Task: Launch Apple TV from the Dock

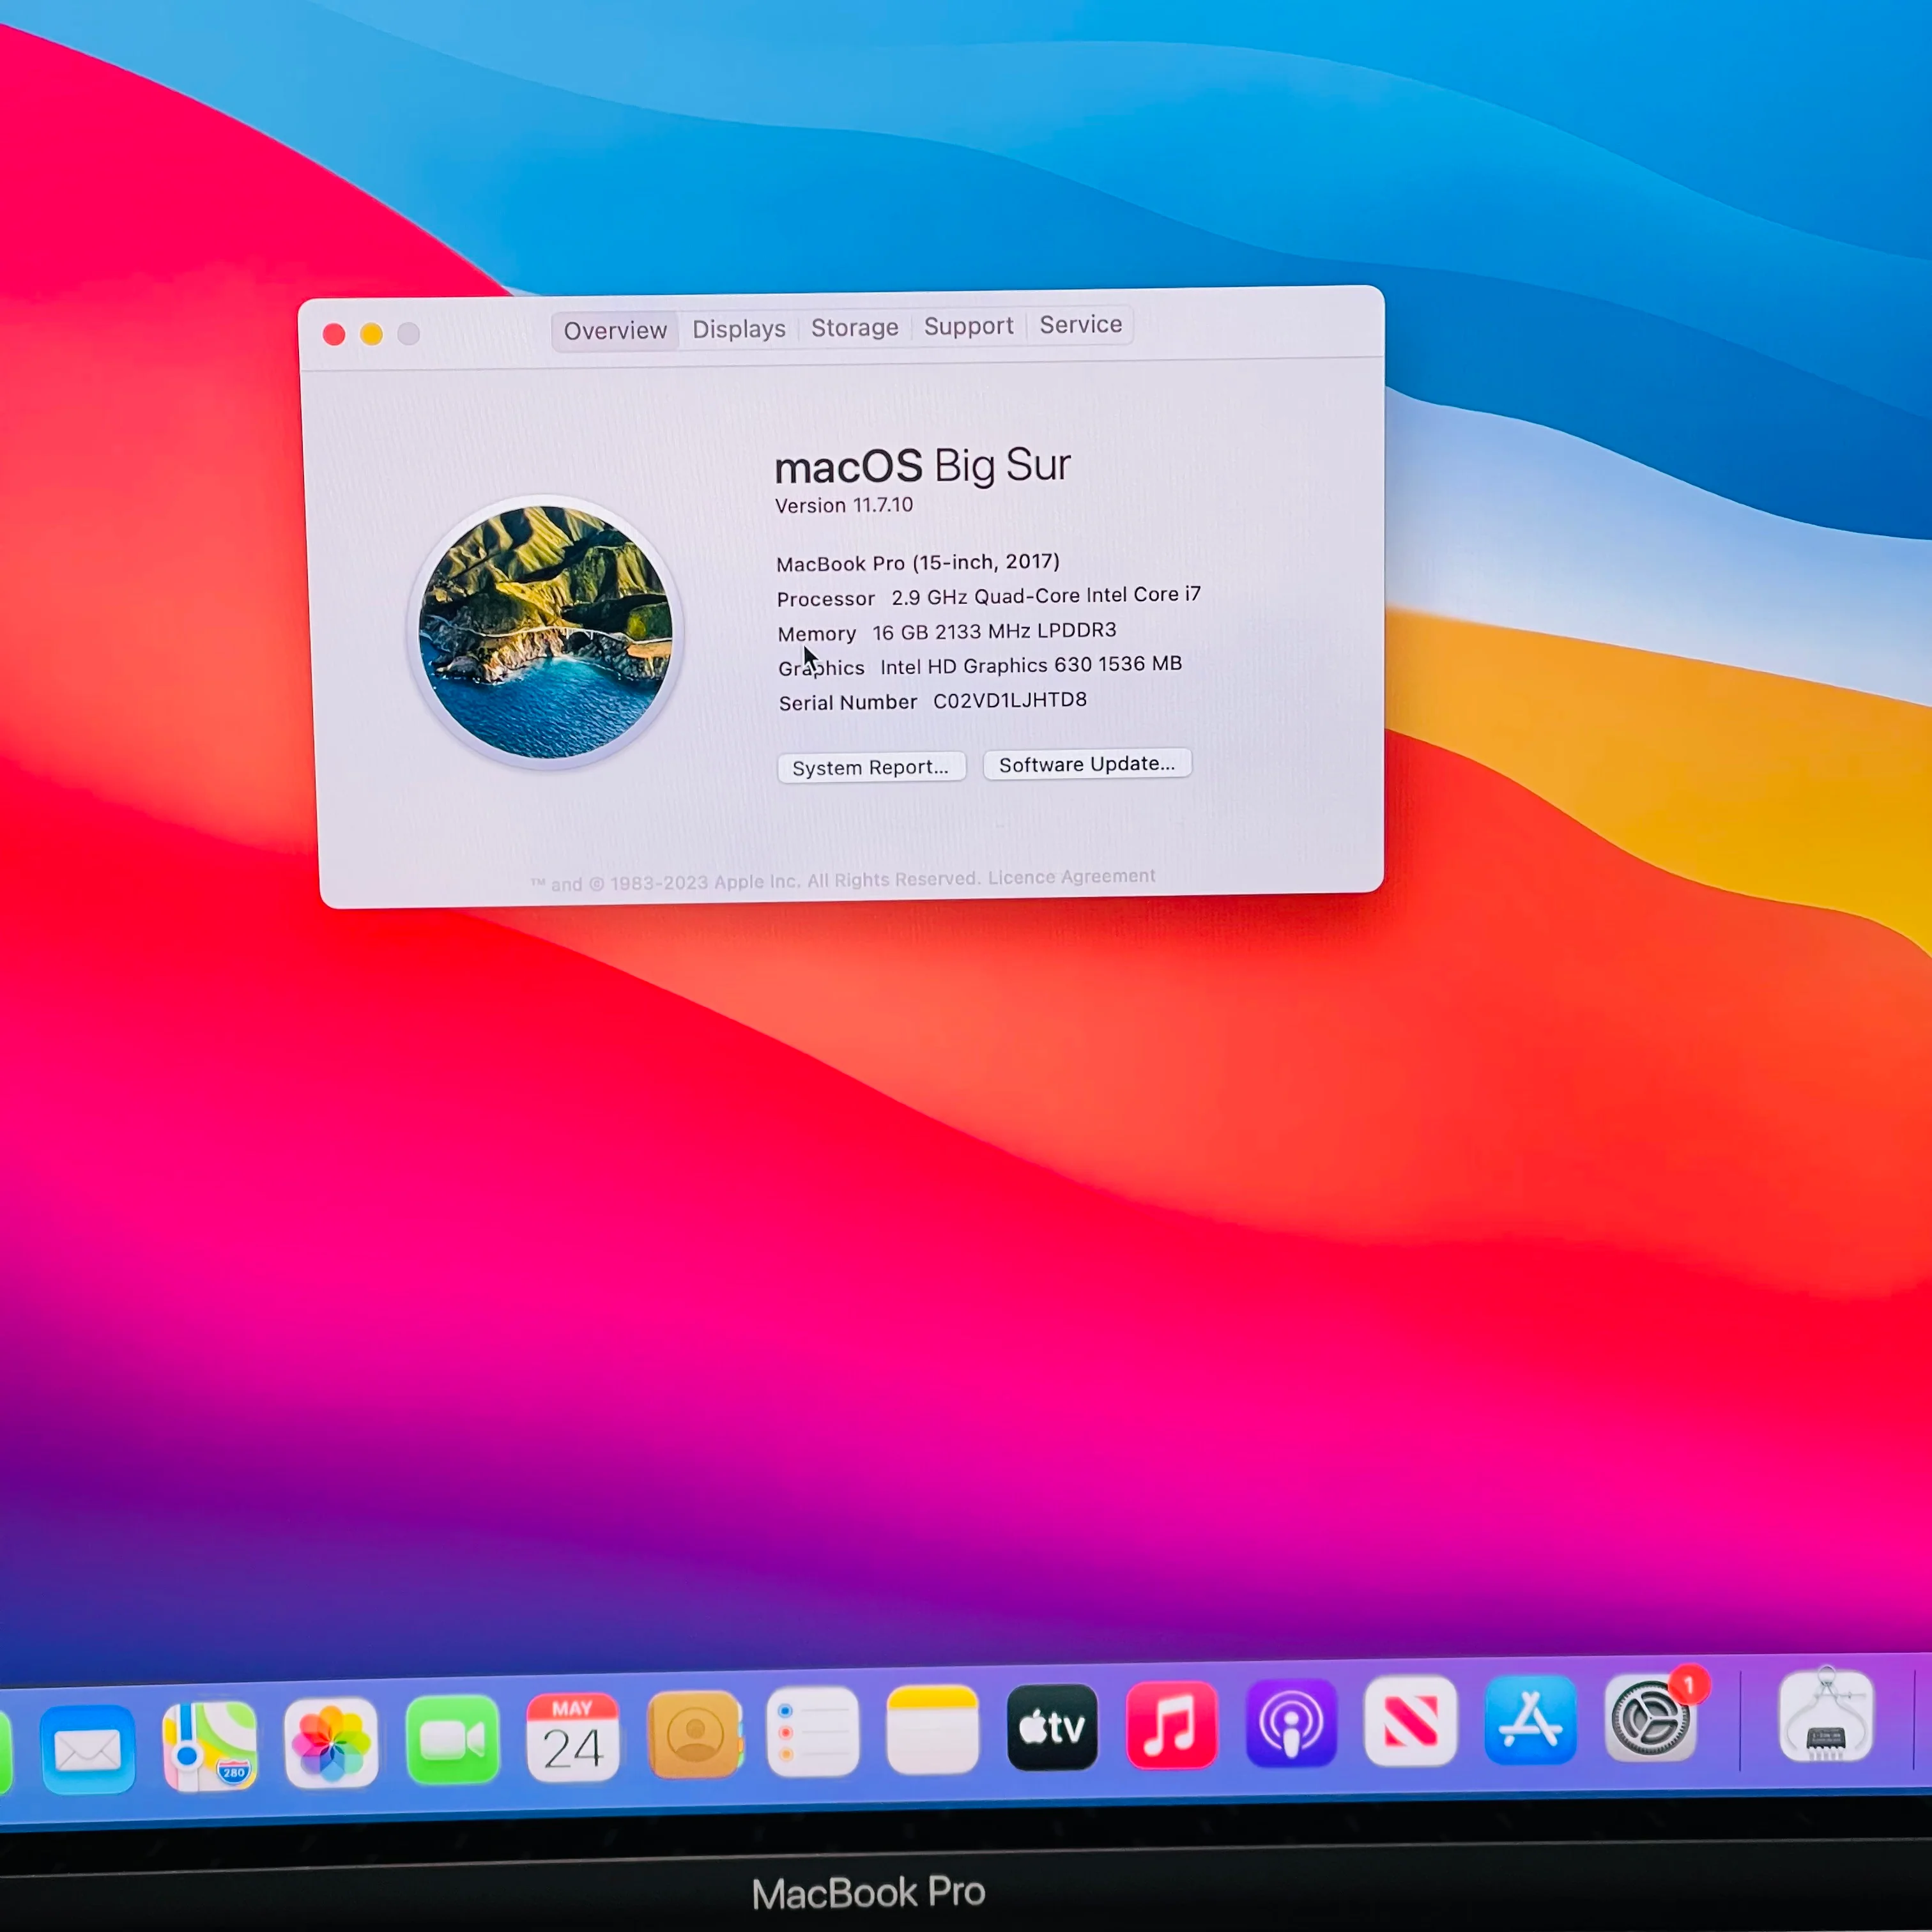Action: click(1052, 1728)
